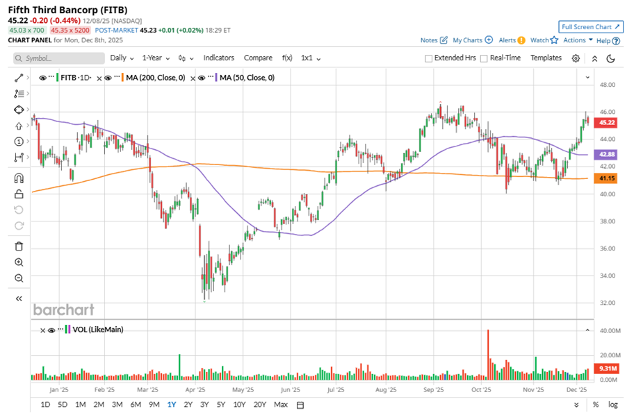
Task: Open the 1-Year period dropdown
Action: coord(156,58)
